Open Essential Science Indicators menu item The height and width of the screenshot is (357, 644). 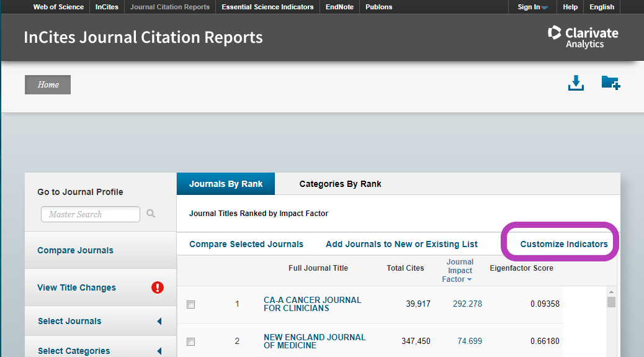click(267, 7)
